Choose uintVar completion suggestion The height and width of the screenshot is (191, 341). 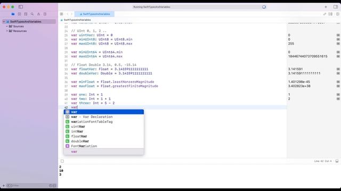click(104, 127)
